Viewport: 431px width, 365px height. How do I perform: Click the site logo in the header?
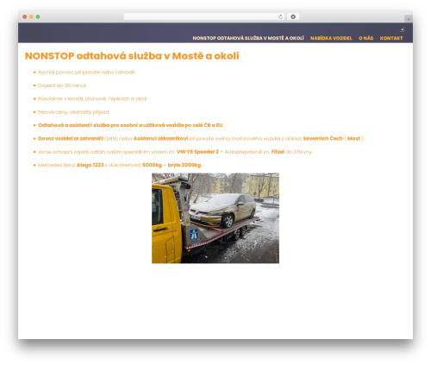[30, 35]
